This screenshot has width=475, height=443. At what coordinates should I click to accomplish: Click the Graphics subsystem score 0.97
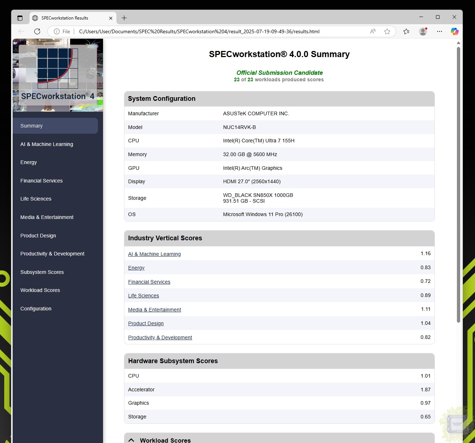425,403
